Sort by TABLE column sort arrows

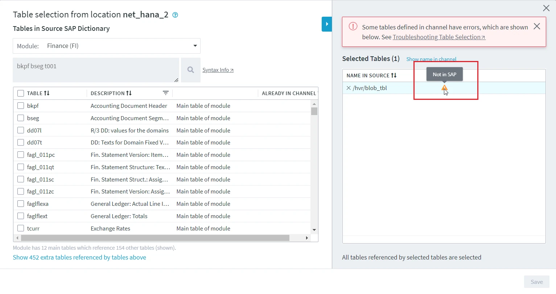(47, 93)
